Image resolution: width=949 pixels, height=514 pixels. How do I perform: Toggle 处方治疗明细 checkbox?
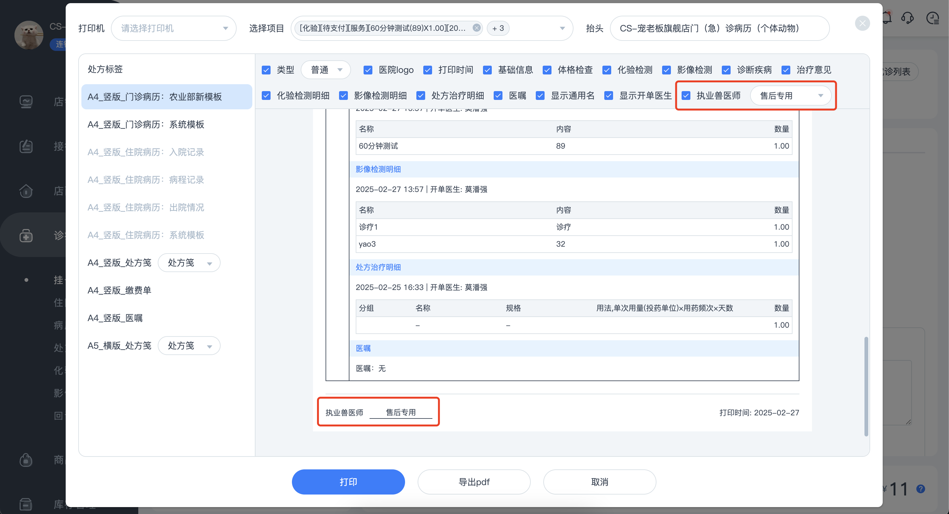420,96
